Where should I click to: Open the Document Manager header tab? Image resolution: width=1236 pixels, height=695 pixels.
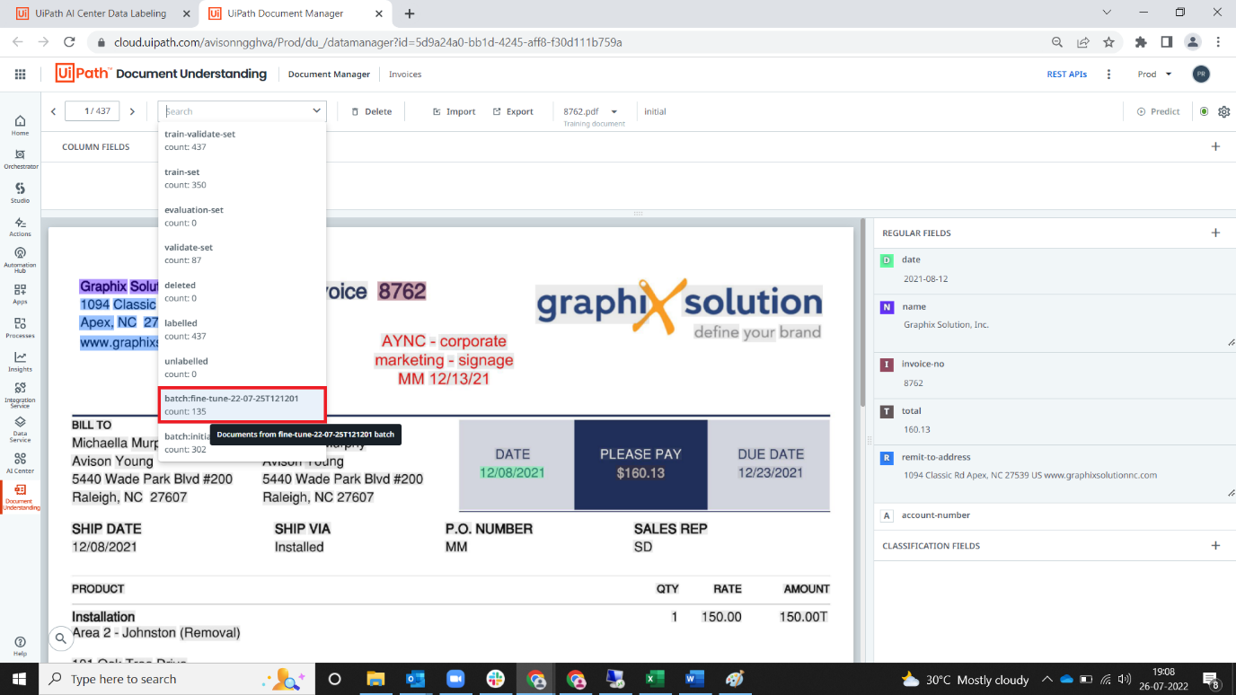click(329, 75)
